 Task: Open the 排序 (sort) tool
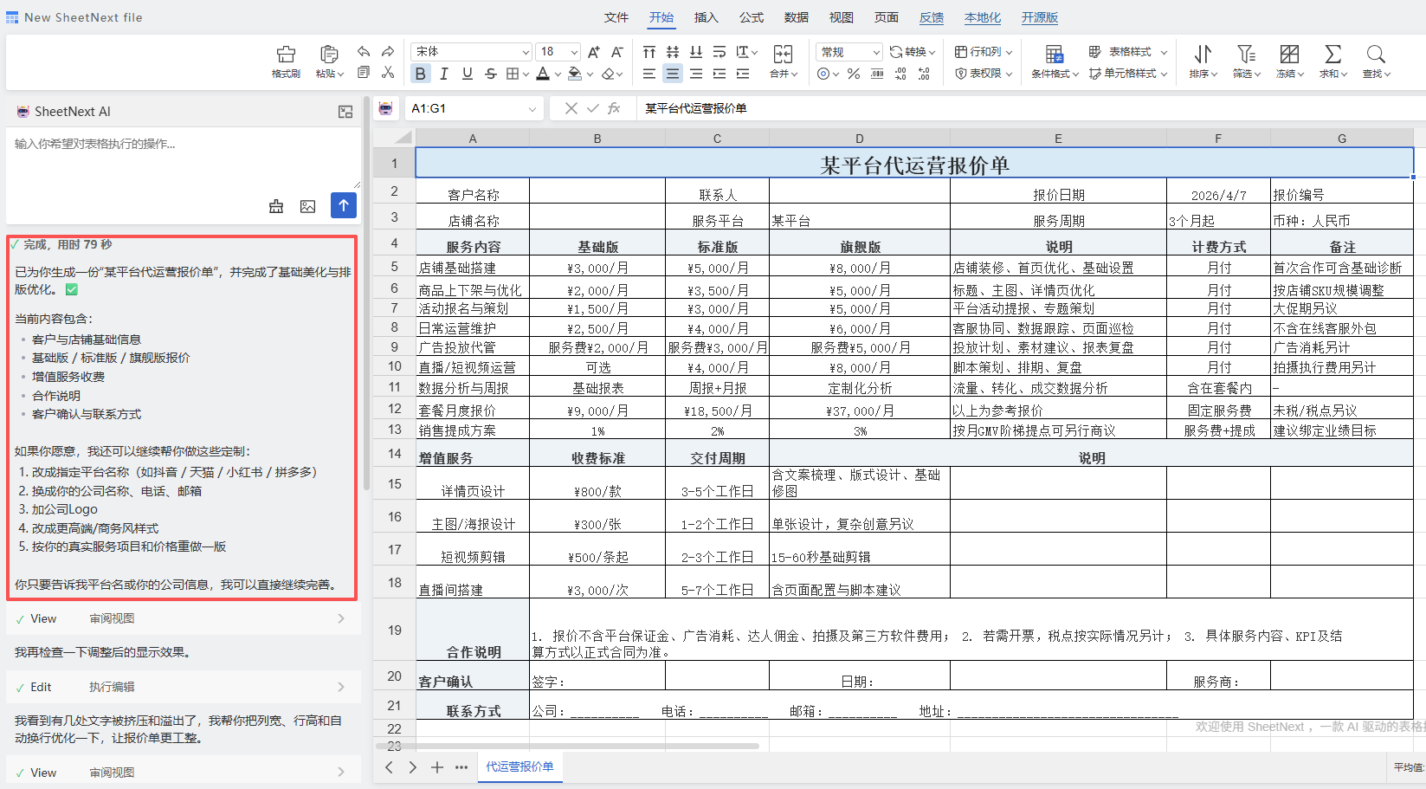(x=1202, y=61)
